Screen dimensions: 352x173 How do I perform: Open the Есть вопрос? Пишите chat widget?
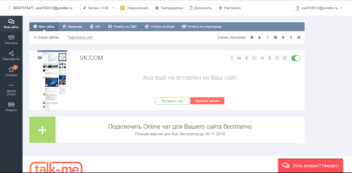click(x=310, y=166)
